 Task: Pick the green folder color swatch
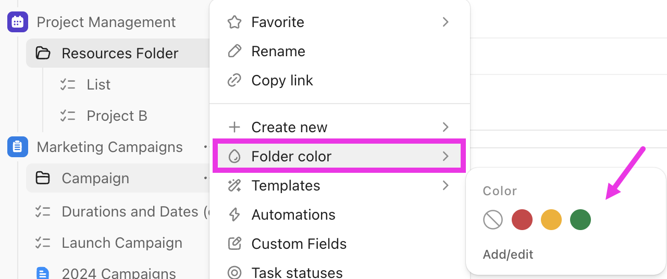[x=580, y=220]
